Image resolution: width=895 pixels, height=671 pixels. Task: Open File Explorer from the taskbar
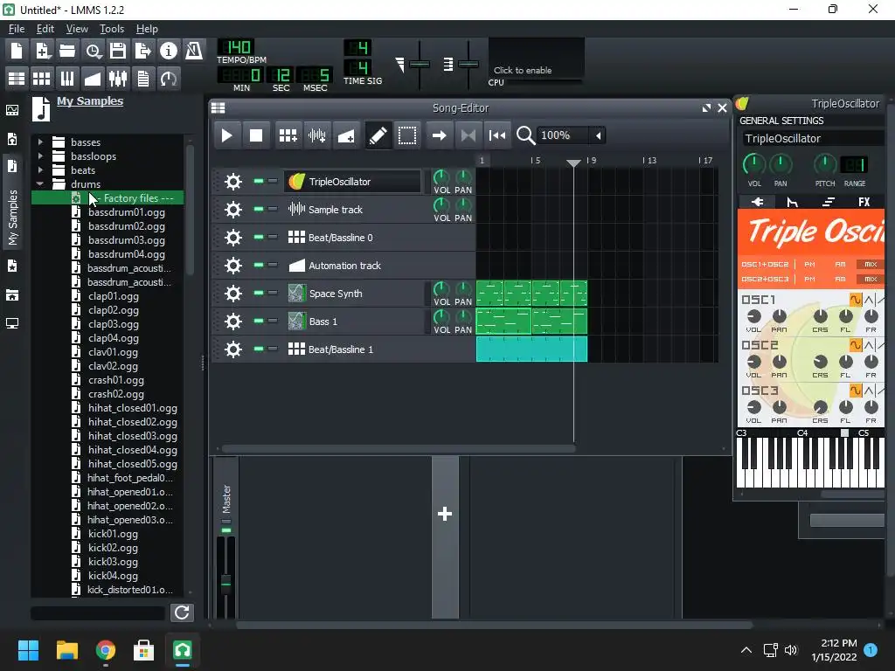pyautogui.click(x=66, y=650)
